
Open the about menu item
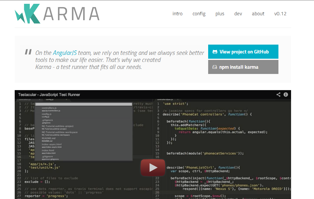(258, 14)
